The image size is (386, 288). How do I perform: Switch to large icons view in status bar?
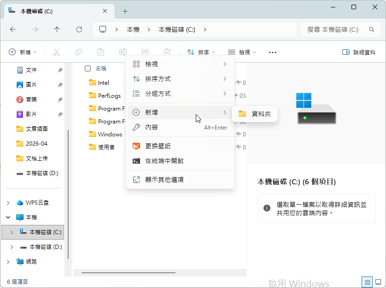378,282
